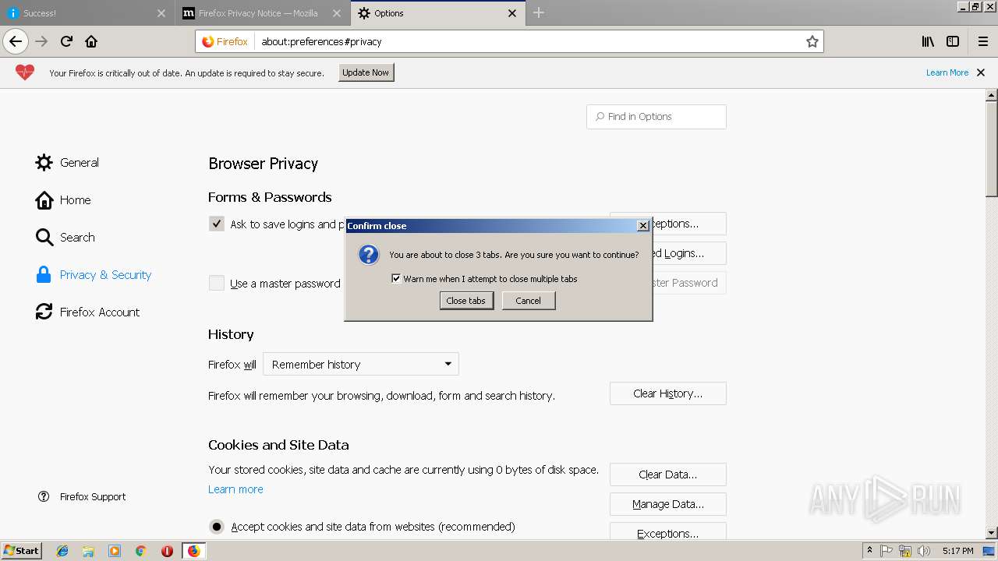Click the forward navigation arrow

click(x=41, y=41)
